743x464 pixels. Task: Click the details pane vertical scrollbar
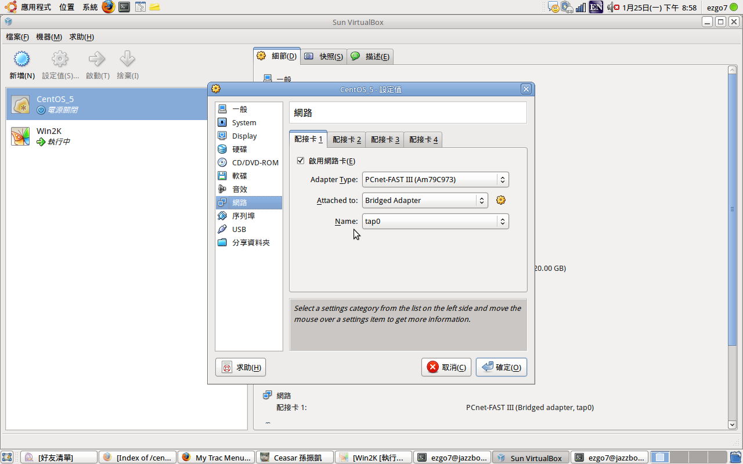click(x=732, y=209)
